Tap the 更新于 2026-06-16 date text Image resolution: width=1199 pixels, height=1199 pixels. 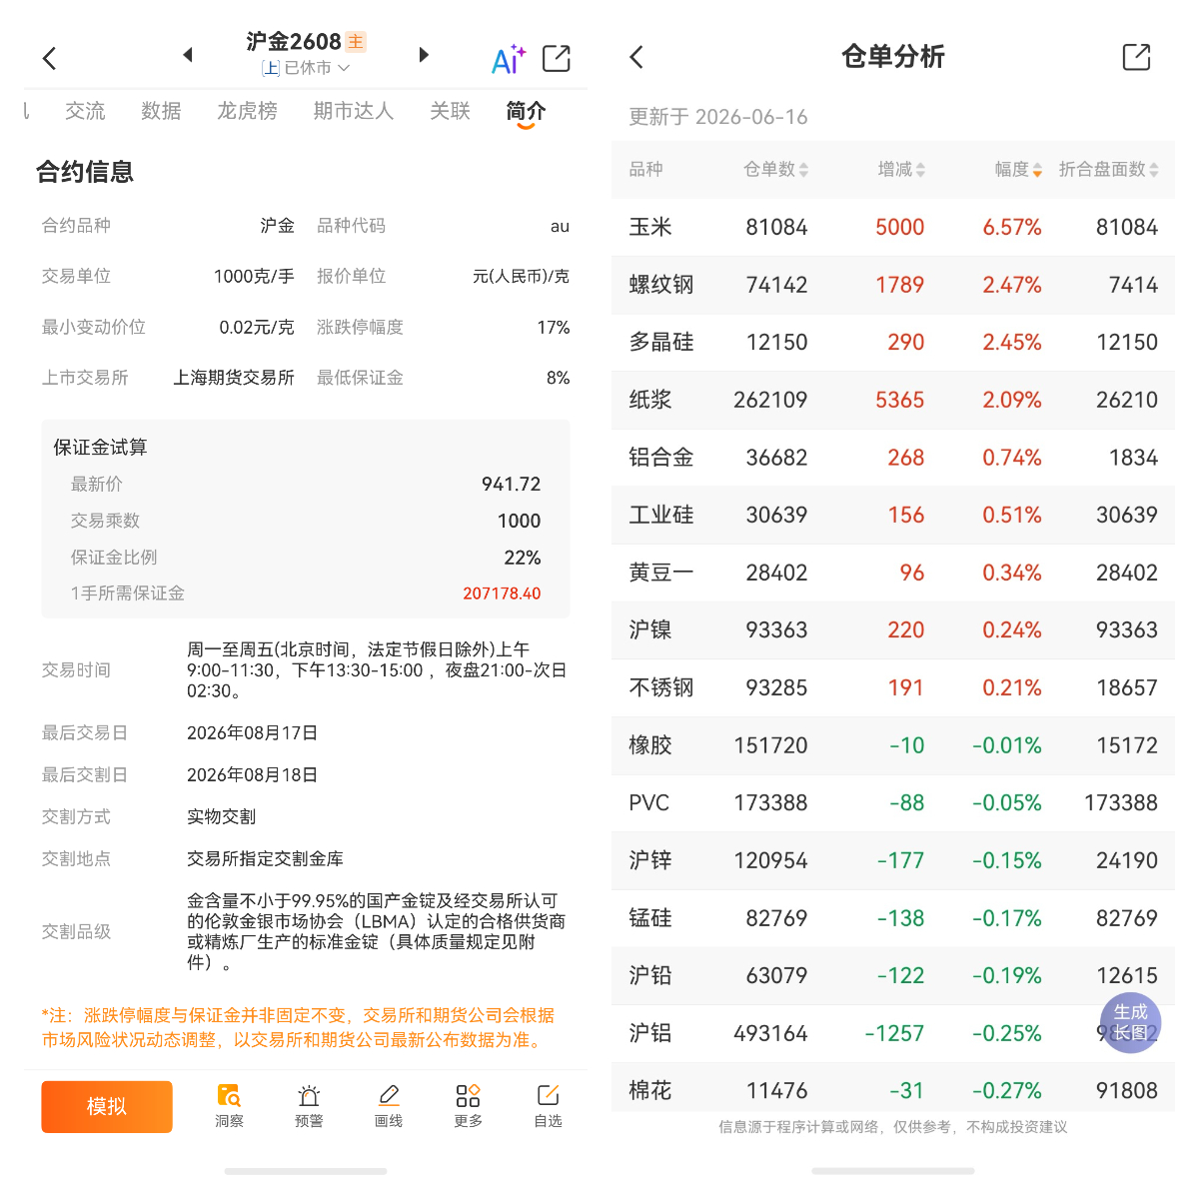pyautogui.click(x=717, y=117)
